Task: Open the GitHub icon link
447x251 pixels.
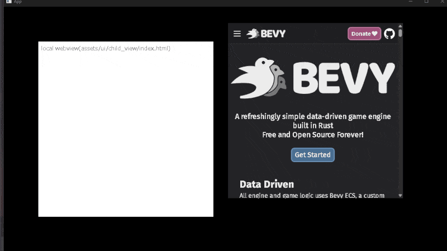Action: (389, 34)
